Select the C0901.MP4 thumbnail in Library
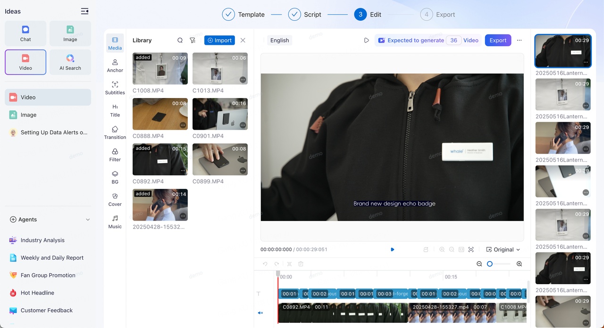Viewport: 604px width, 328px height. (x=220, y=114)
